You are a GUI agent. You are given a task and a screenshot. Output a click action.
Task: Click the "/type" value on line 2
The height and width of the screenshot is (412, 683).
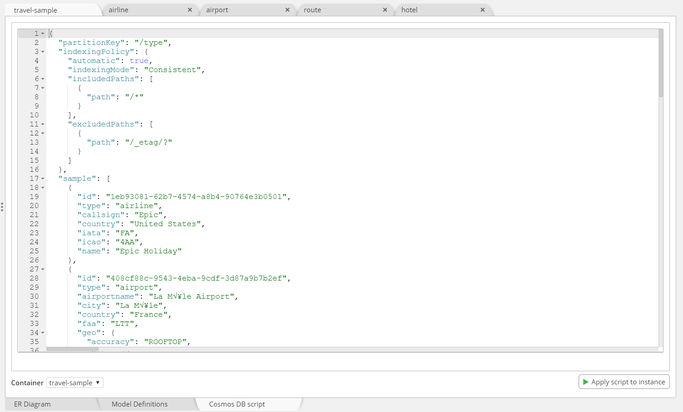click(x=151, y=43)
